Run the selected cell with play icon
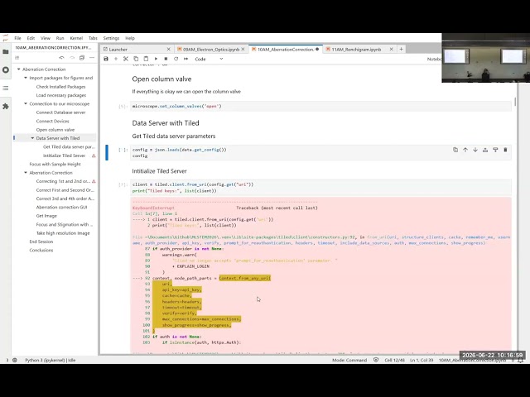The height and width of the screenshot is (397, 530). (156, 59)
